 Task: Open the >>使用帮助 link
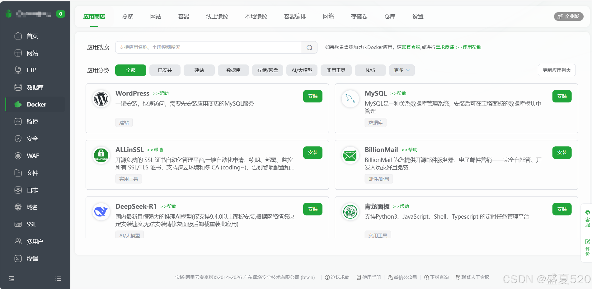coord(469,47)
